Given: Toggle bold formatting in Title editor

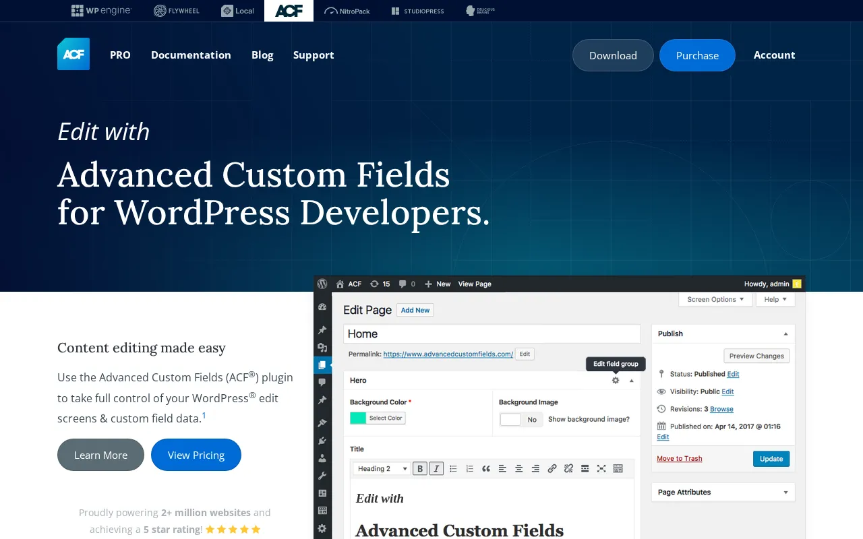Looking at the screenshot, I should [420, 468].
